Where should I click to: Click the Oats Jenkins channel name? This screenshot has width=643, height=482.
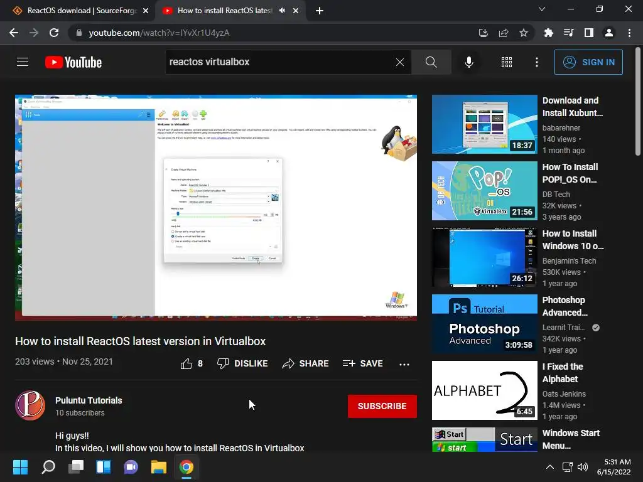tap(564, 394)
